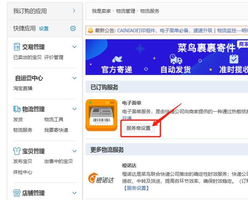Click the 电子面单 service title
This screenshot has width=248, height=200.
click(132, 103)
